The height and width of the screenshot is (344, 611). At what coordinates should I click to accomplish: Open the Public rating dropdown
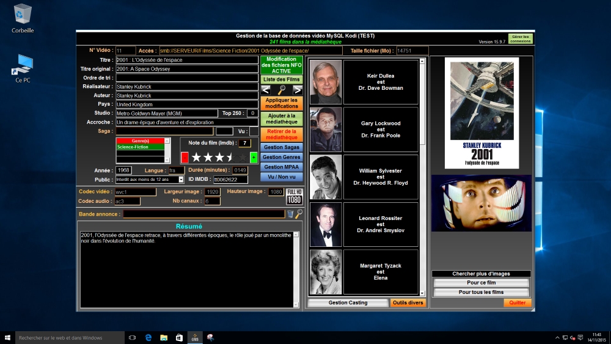[x=181, y=180]
